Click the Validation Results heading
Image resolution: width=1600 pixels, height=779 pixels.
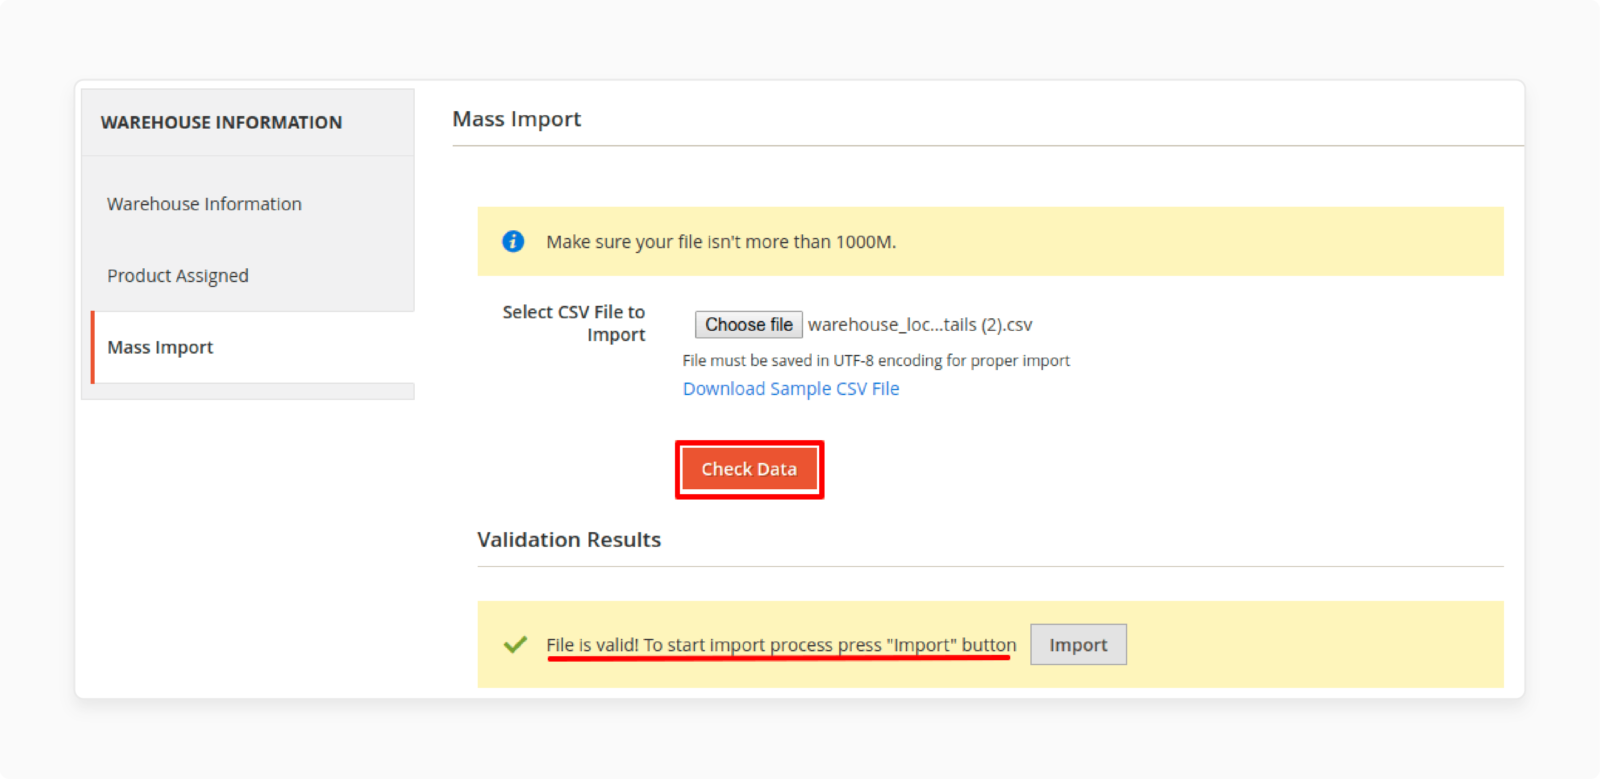569,539
